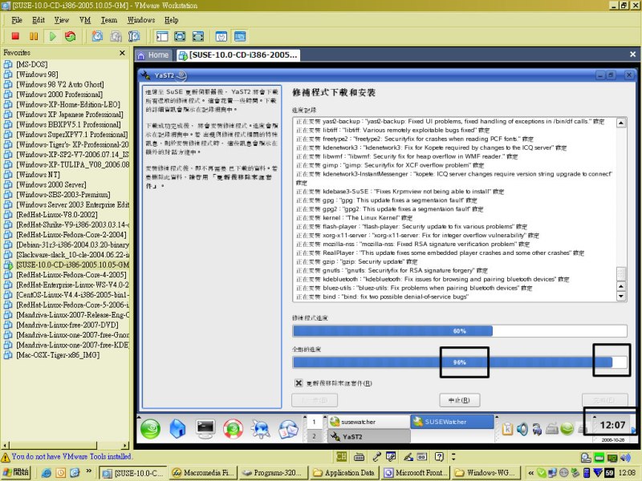
Task: Click the Reset virtual machine icon
Action: (71, 36)
